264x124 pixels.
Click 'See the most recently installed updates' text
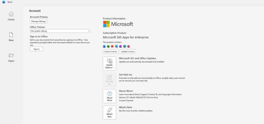[x=136, y=111]
